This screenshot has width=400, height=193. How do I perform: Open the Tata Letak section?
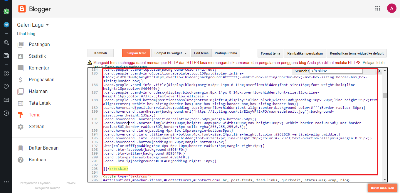[x=40, y=103]
